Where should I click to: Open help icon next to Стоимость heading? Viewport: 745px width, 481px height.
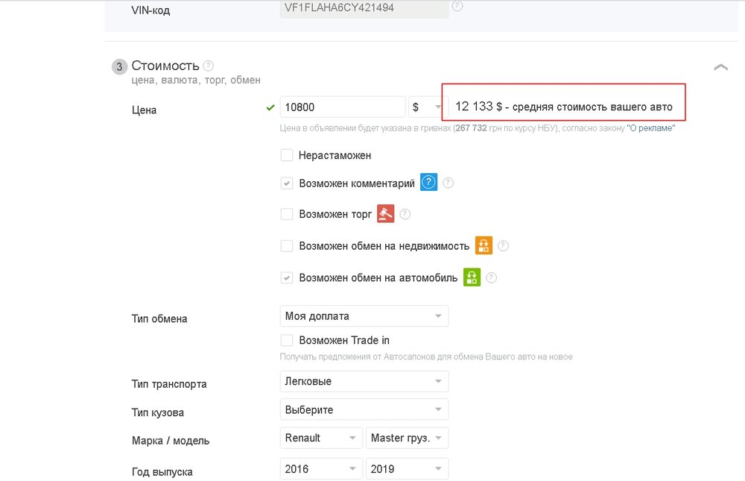pos(208,66)
